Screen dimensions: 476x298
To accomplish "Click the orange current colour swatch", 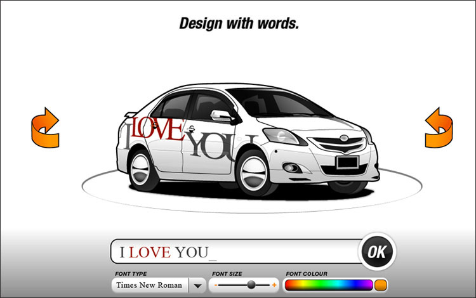I will 381,285.
